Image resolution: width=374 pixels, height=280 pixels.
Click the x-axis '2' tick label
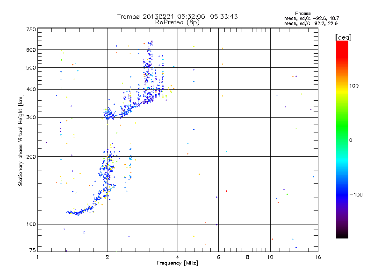point(108,258)
